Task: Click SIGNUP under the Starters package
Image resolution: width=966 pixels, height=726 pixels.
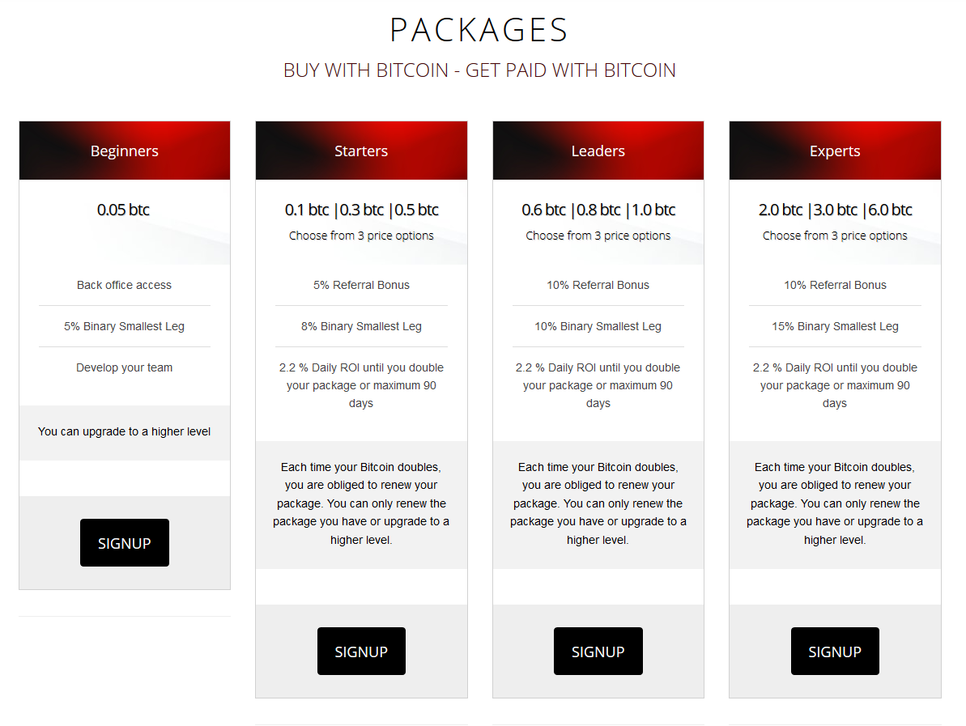Action: [361, 651]
